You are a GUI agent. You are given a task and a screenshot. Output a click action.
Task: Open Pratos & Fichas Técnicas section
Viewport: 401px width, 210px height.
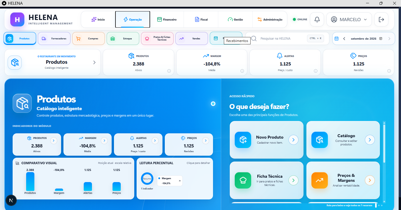(157, 38)
